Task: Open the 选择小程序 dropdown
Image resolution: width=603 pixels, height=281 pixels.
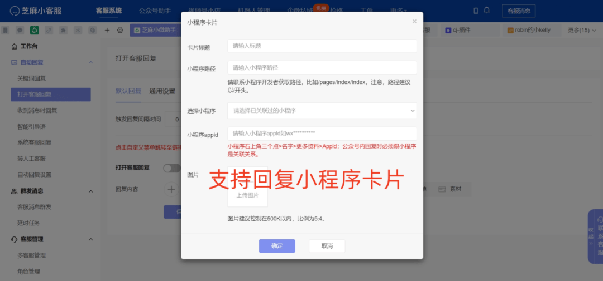Action: (x=322, y=111)
